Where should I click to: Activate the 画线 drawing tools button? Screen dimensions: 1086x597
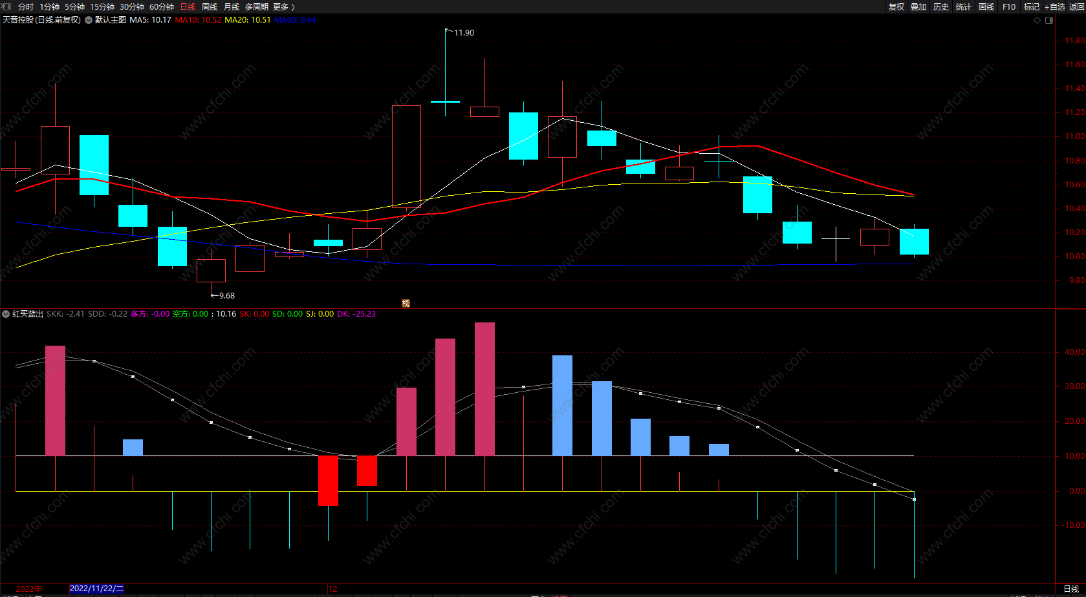point(986,6)
